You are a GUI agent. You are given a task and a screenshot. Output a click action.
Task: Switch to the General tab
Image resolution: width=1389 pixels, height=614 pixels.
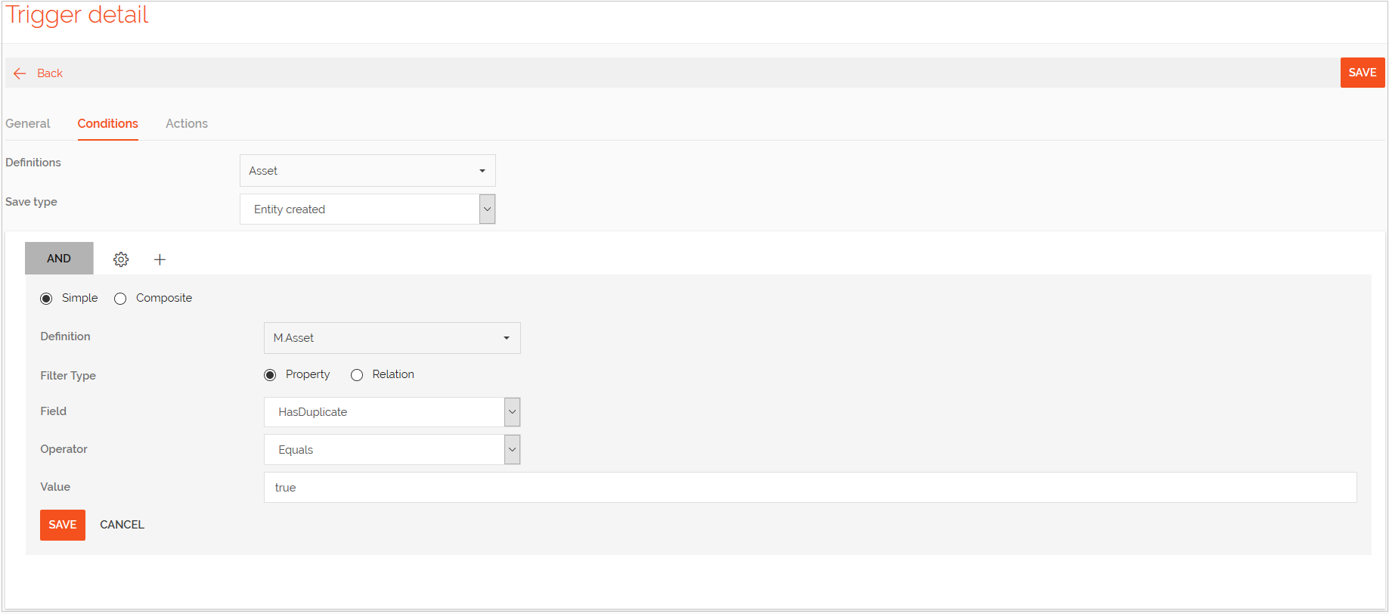point(27,123)
